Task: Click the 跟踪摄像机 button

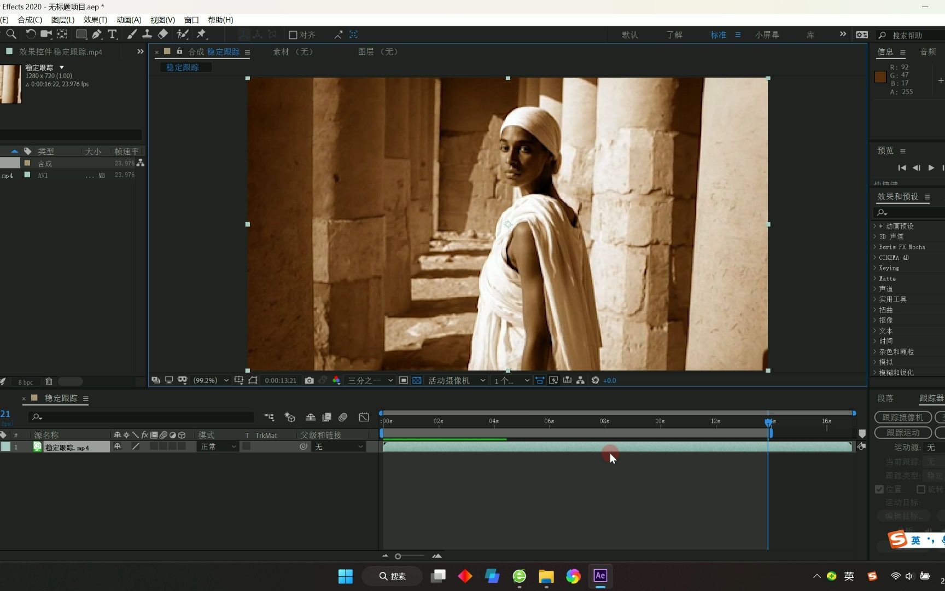Action: coord(902,418)
